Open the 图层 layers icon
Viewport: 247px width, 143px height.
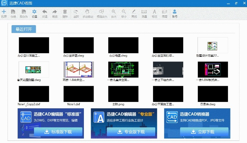click(x=165, y=12)
